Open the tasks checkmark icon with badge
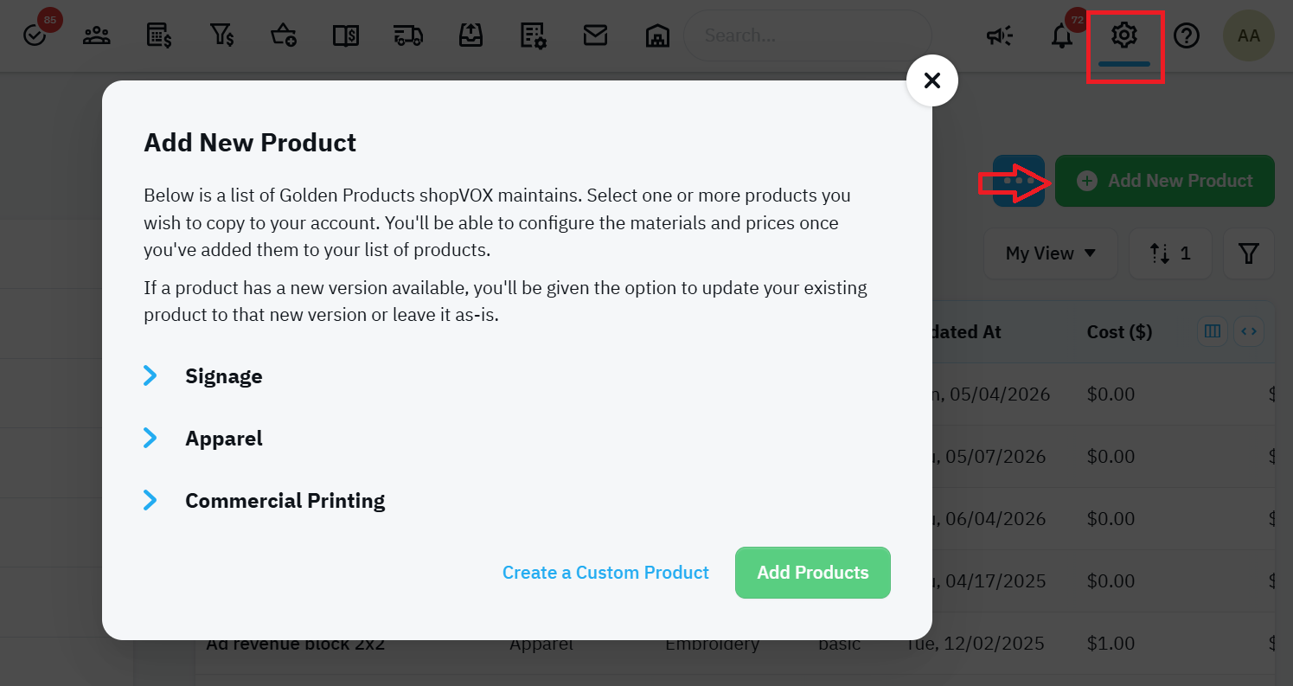This screenshot has width=1293, height=686. pos(35,34)
